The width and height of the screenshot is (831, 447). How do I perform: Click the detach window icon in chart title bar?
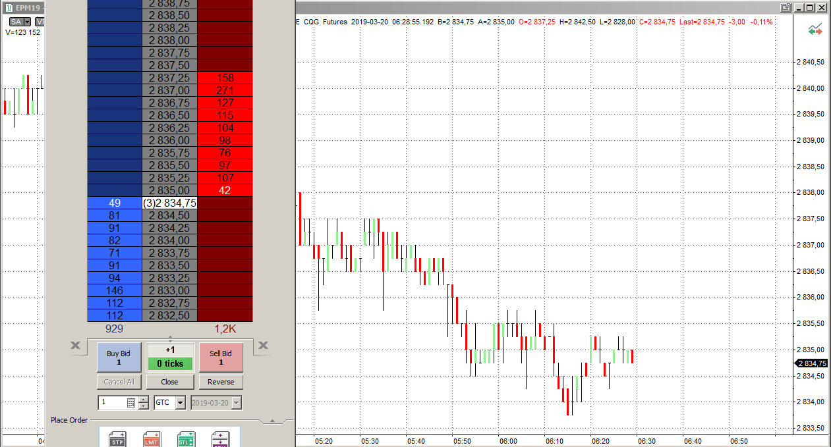(x=785, y=7)
